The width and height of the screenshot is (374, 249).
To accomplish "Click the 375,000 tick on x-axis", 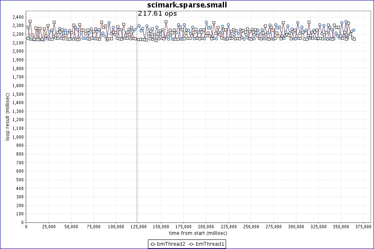I will [x=363, y=227].
